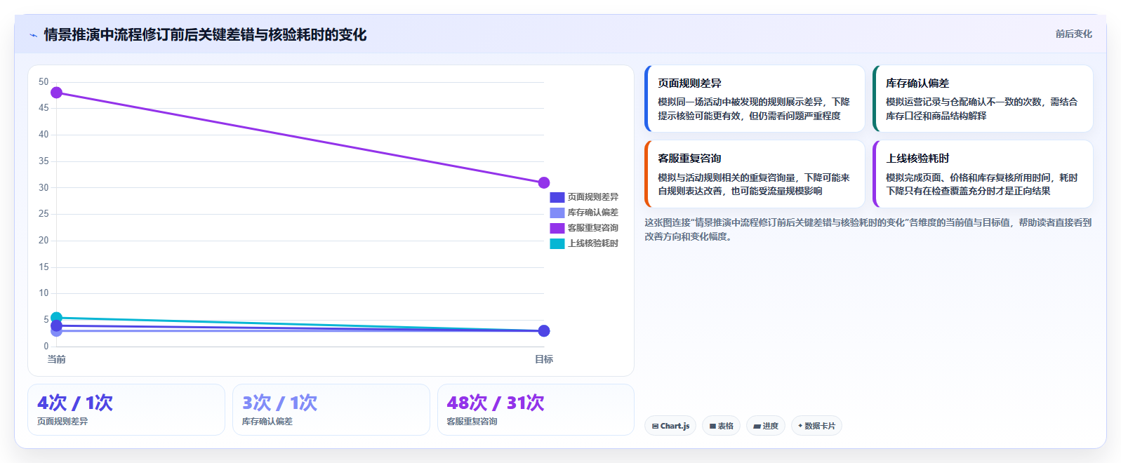
Task: Open the 库存确认偏差 description card
Action: coord(983,99)
